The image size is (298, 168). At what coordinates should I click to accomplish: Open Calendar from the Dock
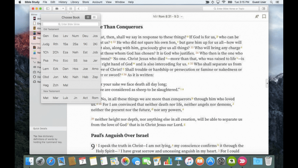coord(83,161)
